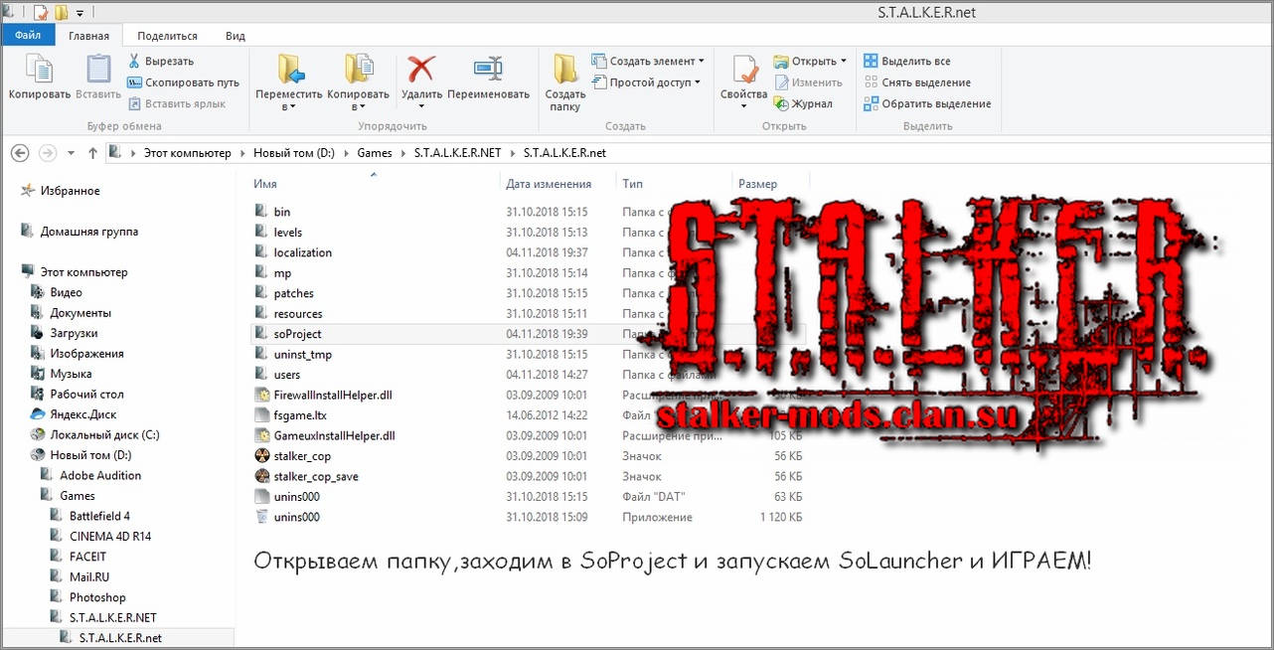This screenshot has height=650, width=1274.
Task: Click the Cut (Вырезать) scissors icon
Action: (x=134, y=61)
